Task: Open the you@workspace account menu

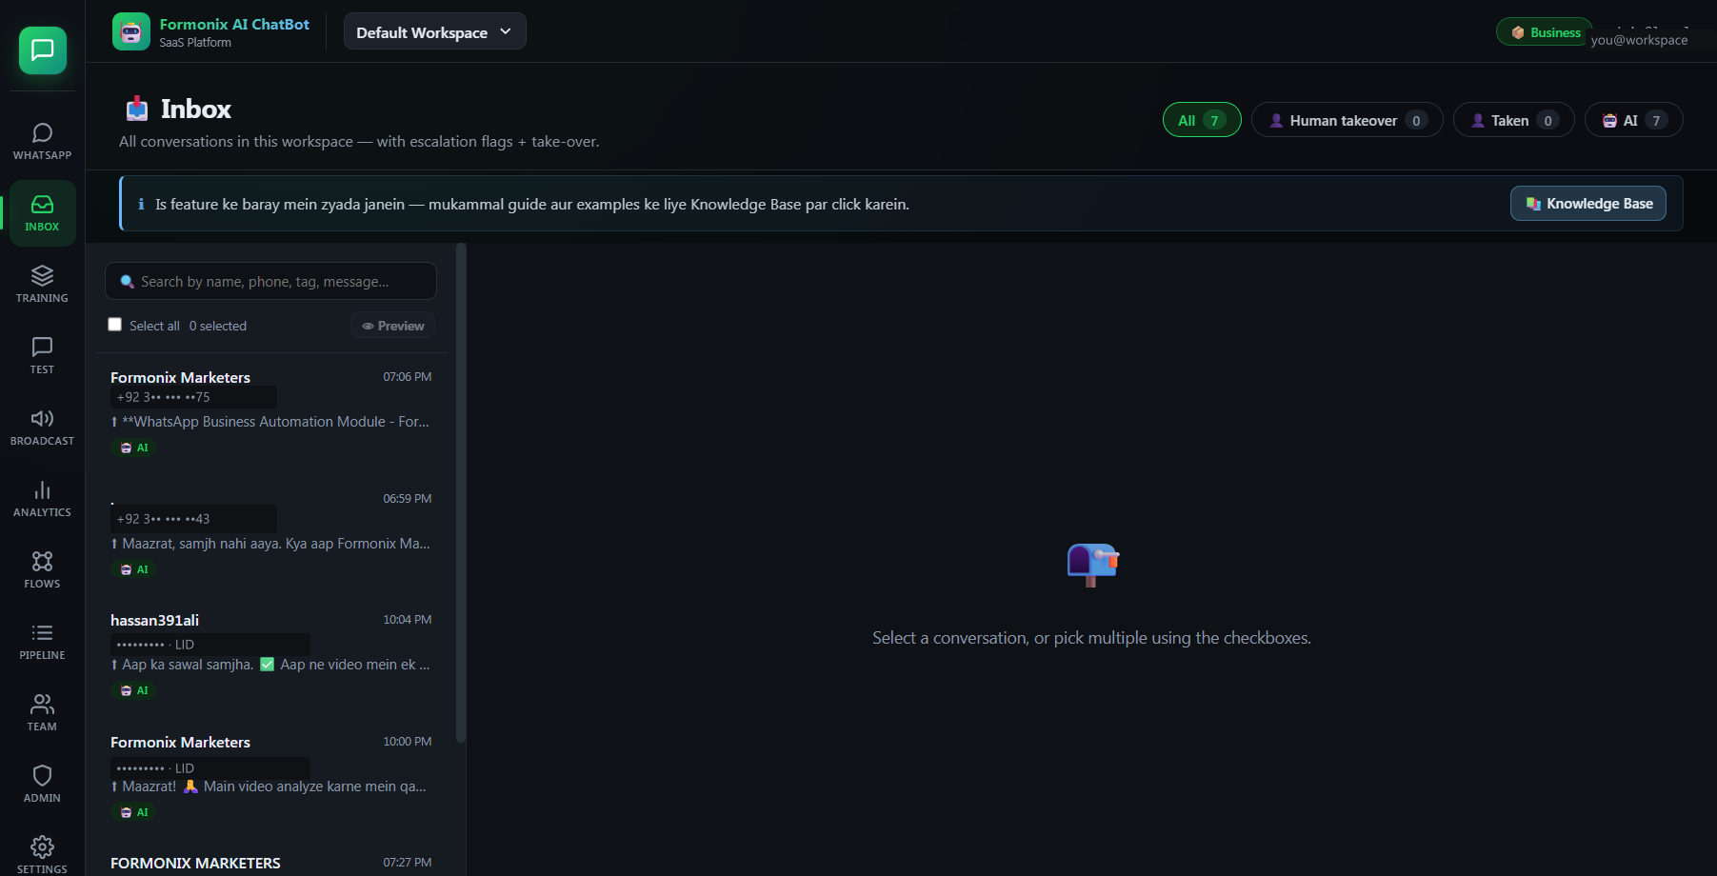Action: 1639,40
